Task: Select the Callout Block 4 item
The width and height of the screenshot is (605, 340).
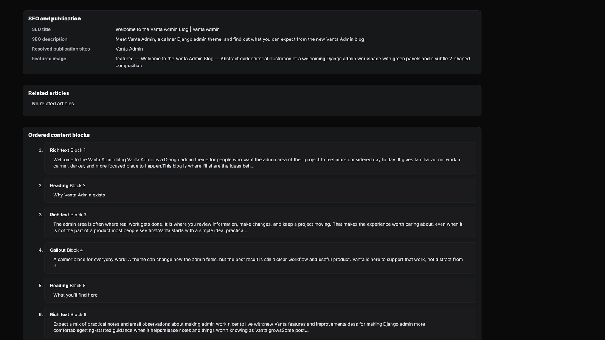Action: tap(260, 258)
